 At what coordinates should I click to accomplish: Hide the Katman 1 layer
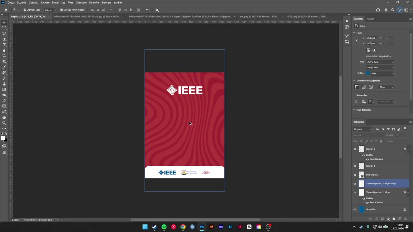tap(355, 166)
